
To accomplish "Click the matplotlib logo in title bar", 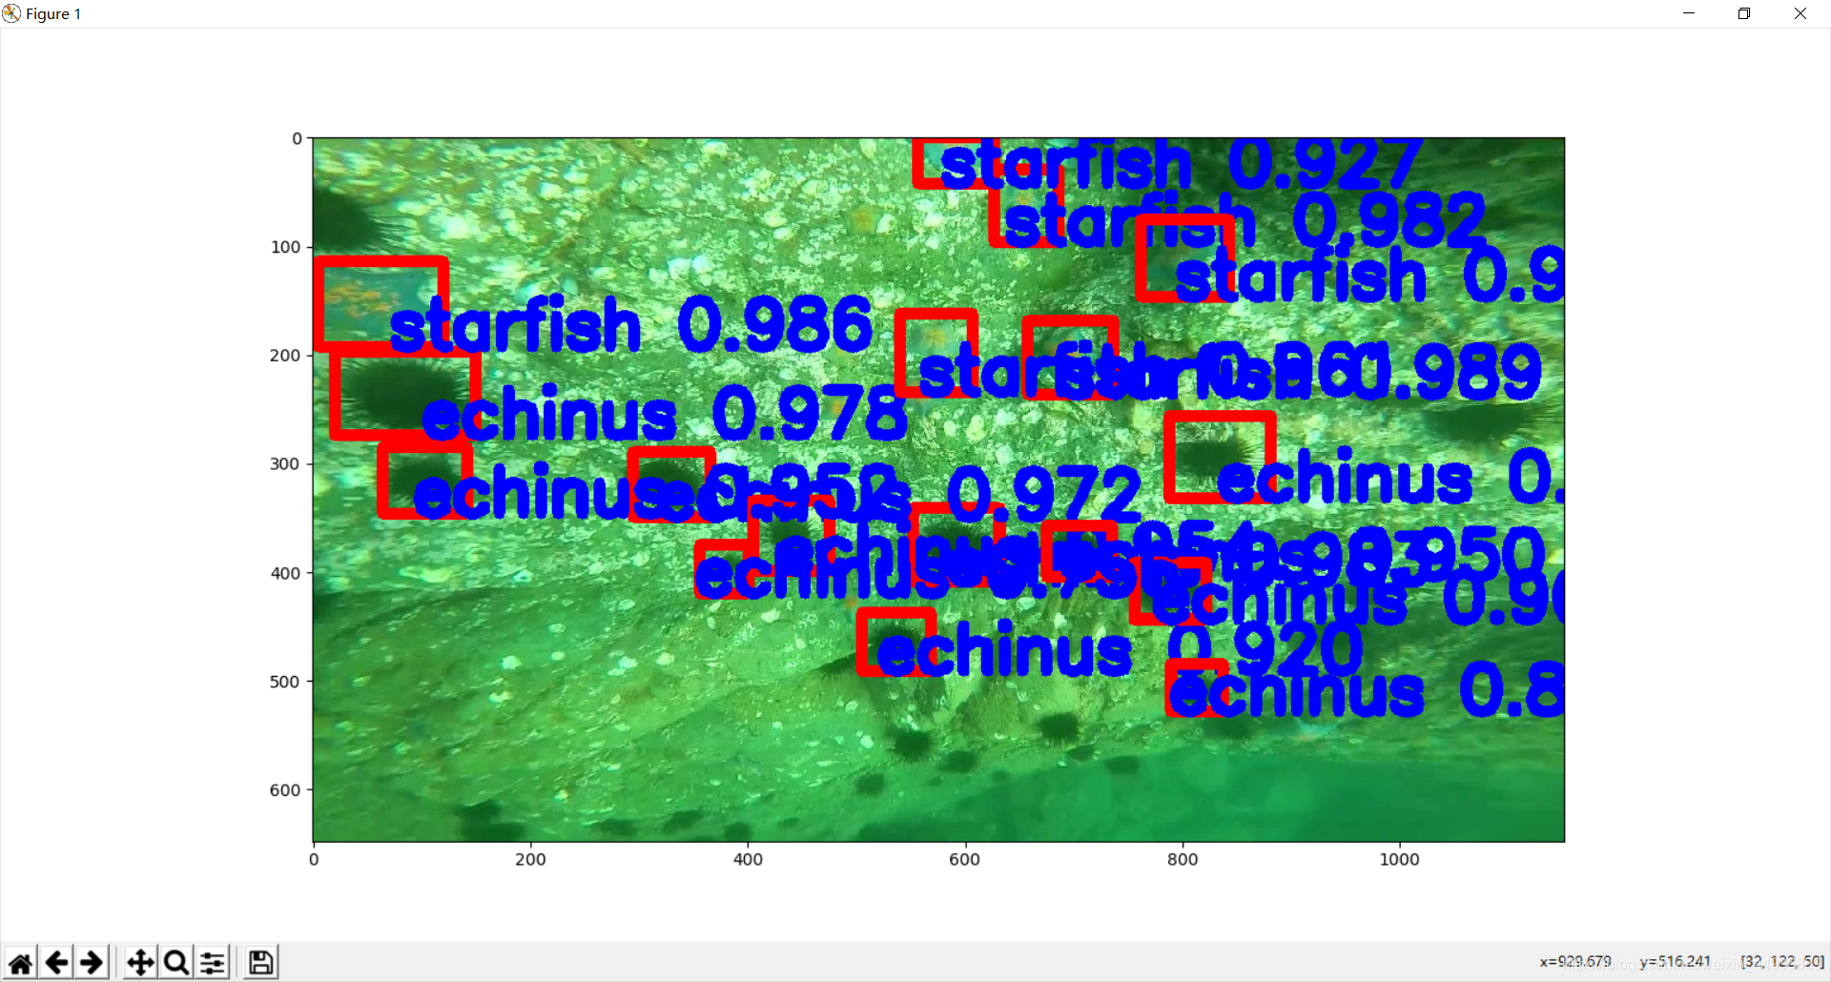I will (11, 13).
